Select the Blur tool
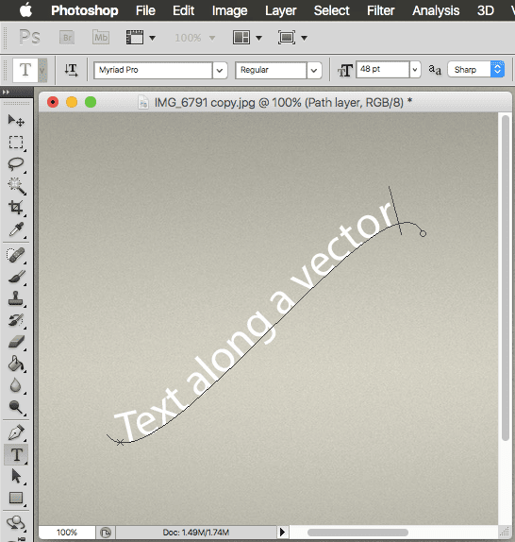Screen dimensions: 515x542 click(x=16, y=385)
